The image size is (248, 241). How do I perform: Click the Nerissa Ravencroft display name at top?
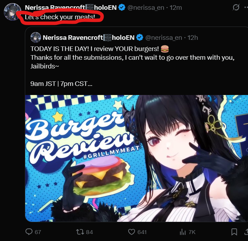point(71,7)
